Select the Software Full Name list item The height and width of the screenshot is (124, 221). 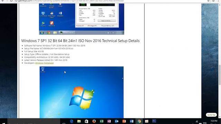click(55, 45)
